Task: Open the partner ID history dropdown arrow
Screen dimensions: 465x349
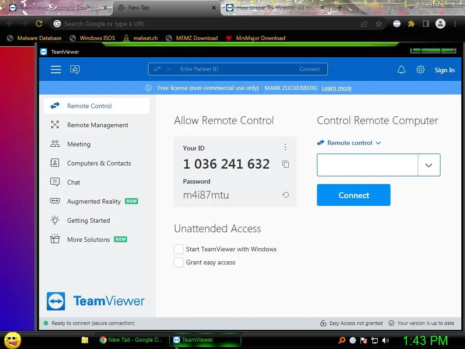Action: 429,165
